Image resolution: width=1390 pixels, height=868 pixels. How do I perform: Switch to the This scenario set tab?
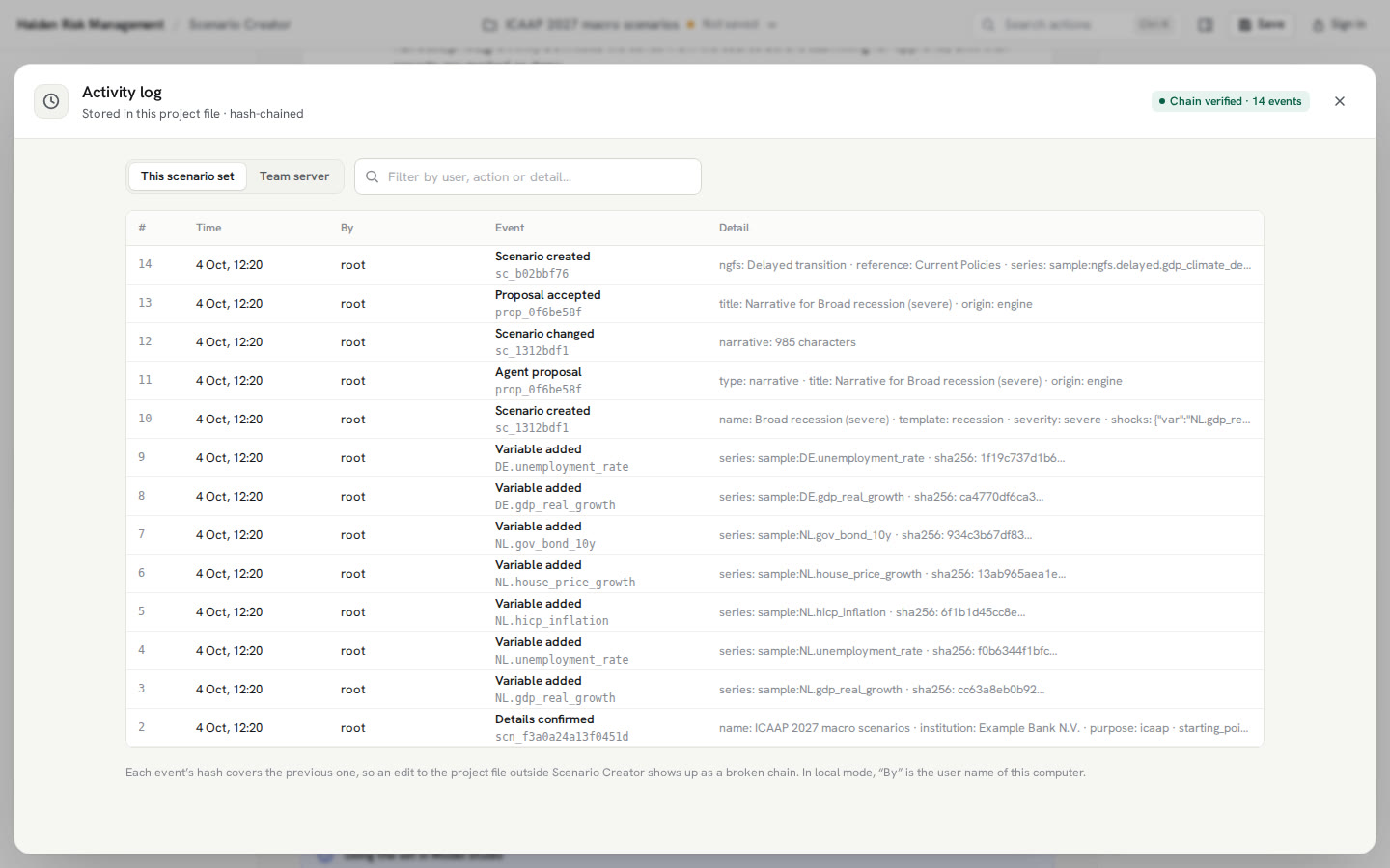point(187,176)
